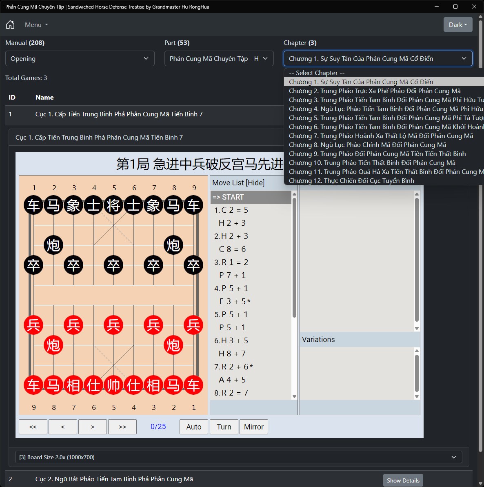Select move 6. H 3 + 5
This screenshot has height=487, width=484.
[x=251, y=341]
